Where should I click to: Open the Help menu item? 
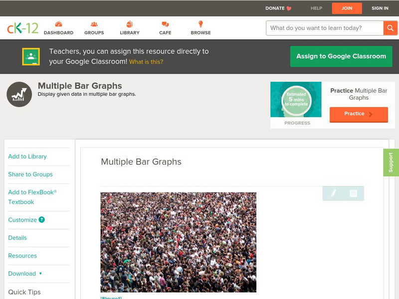pyautogui.click(x=316, y=8)
